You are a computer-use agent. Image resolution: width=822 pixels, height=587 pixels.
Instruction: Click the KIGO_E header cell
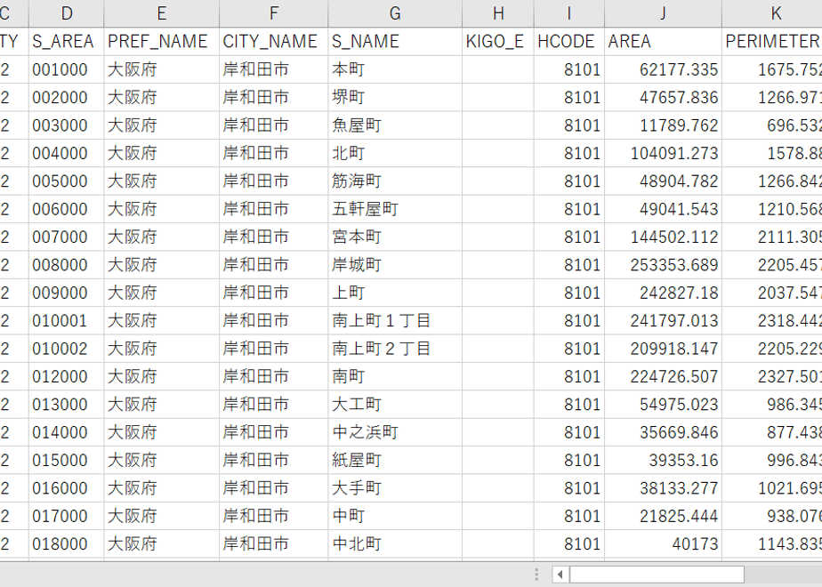(498, 42)
